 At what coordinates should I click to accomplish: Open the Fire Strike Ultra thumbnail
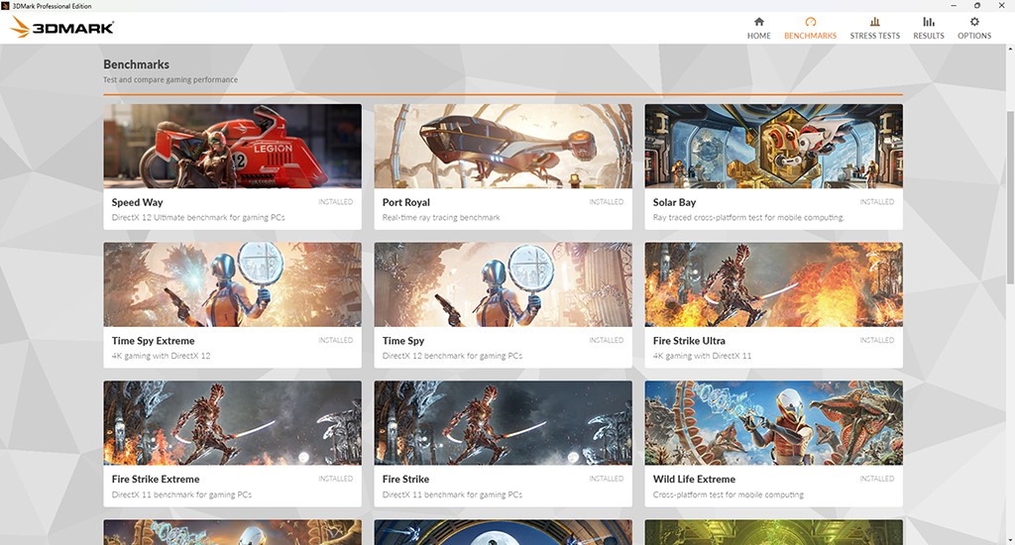pos(773,285)
